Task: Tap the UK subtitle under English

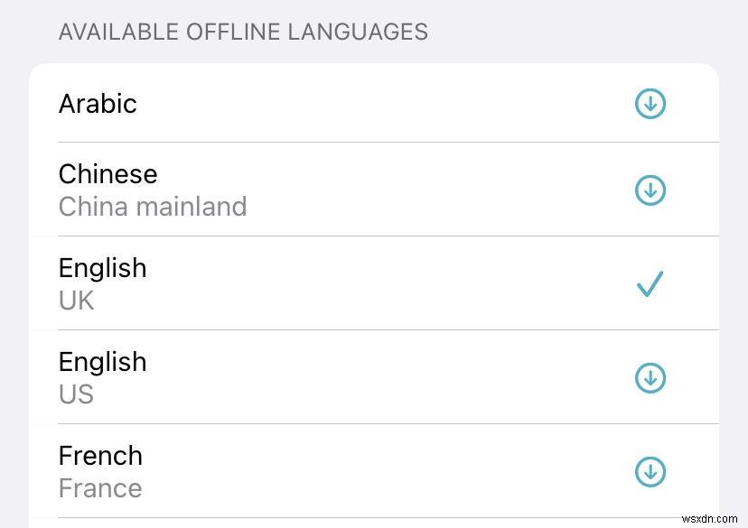Action: pos(76,301)
